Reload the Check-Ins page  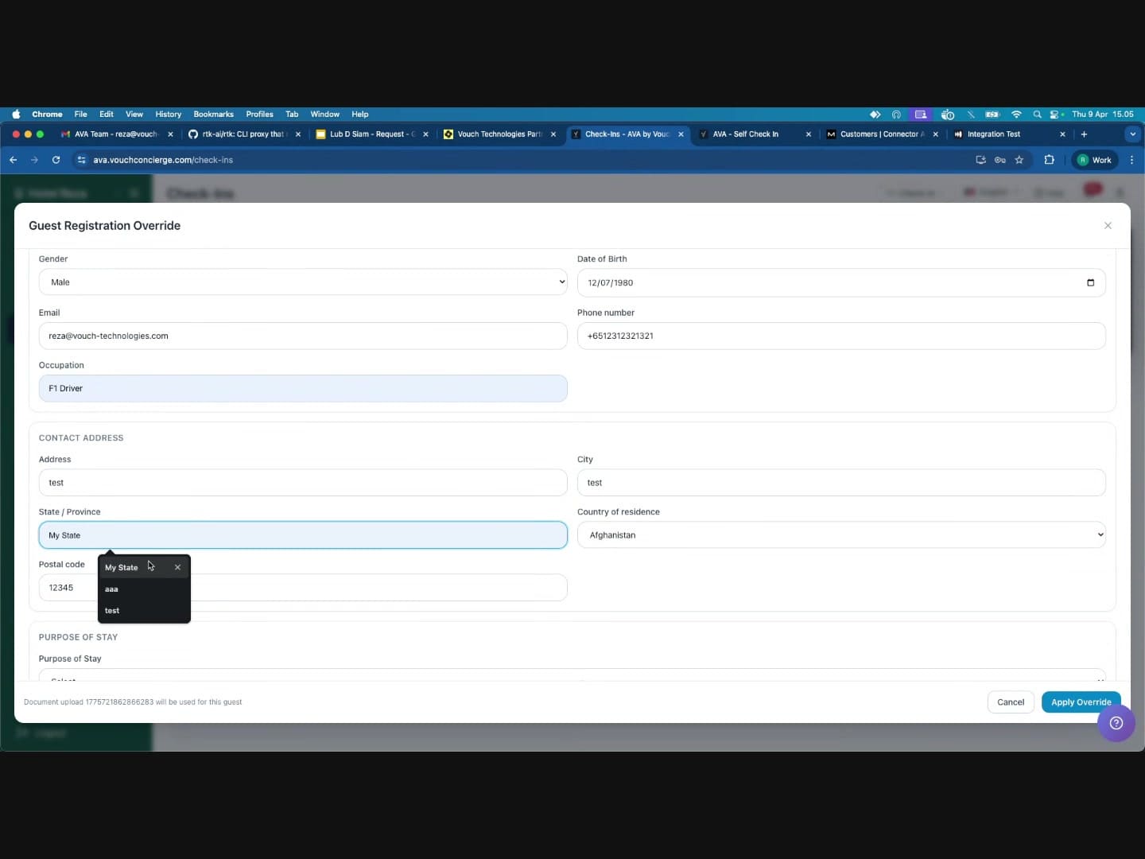56,160
